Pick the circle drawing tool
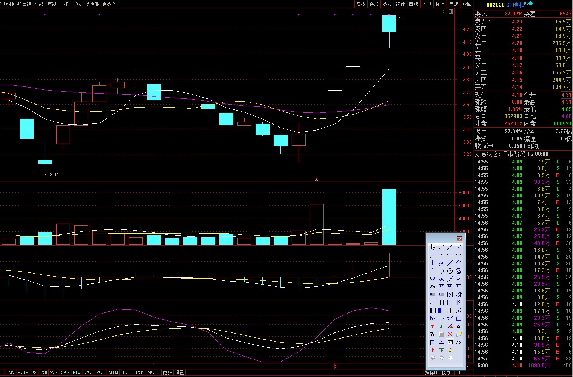 (450, 271)
